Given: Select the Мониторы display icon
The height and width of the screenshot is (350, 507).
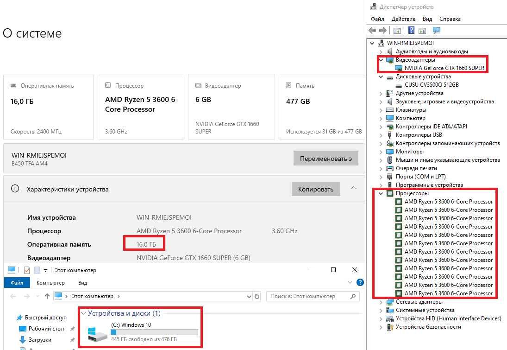Looking at the screenshot, I should pyautogui.click(x=390, y=152).
